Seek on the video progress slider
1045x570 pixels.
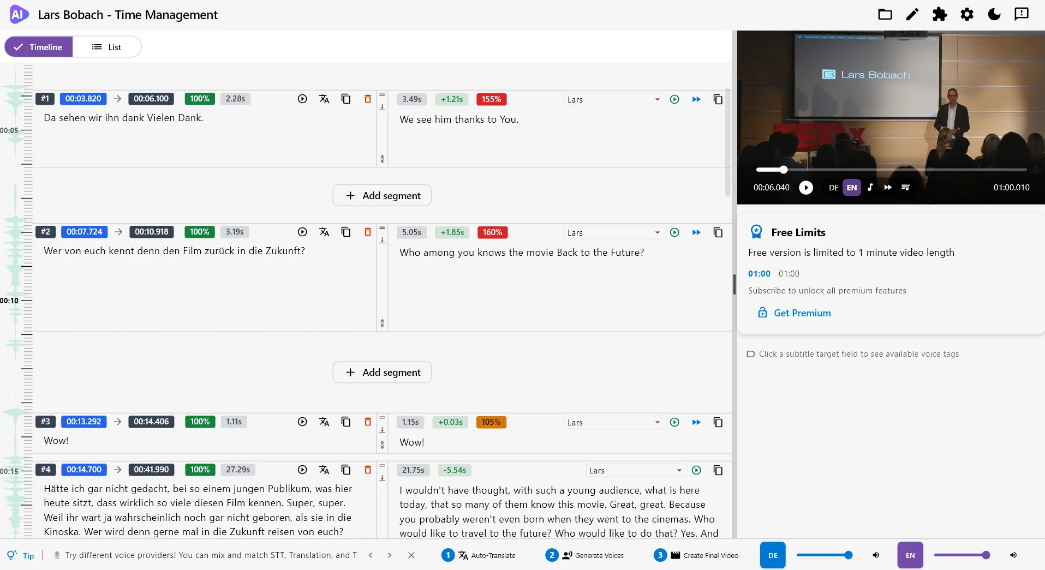pyautogui.click(x=891, y=170)
